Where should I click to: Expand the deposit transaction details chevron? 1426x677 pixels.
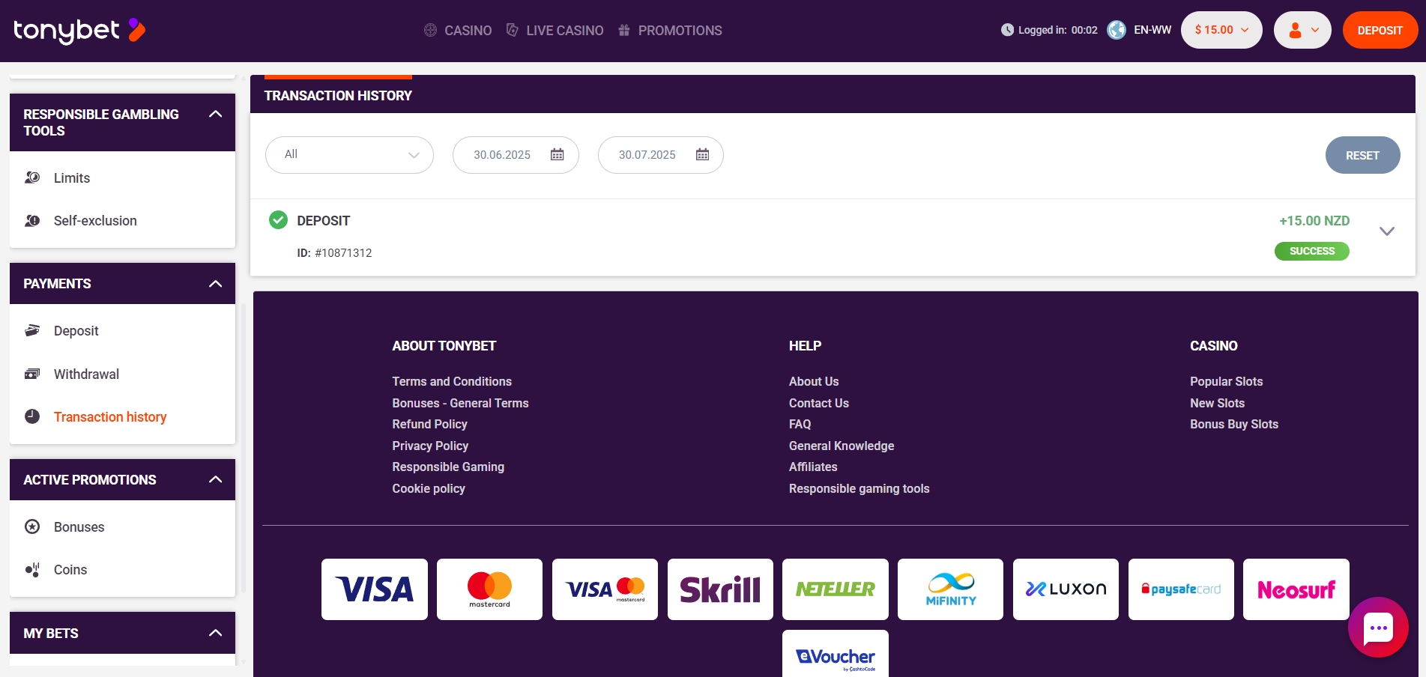click(x=1387, y=231)
